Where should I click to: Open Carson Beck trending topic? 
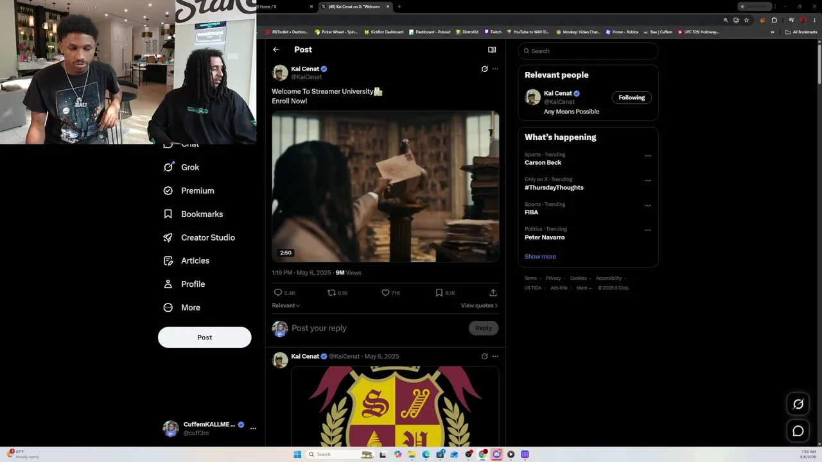coord(543,162)
